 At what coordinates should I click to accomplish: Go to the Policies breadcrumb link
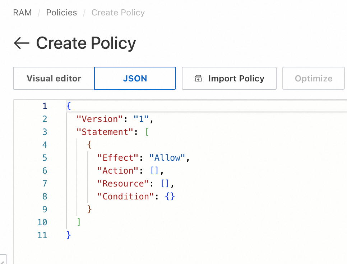click(x=61, y=13)
